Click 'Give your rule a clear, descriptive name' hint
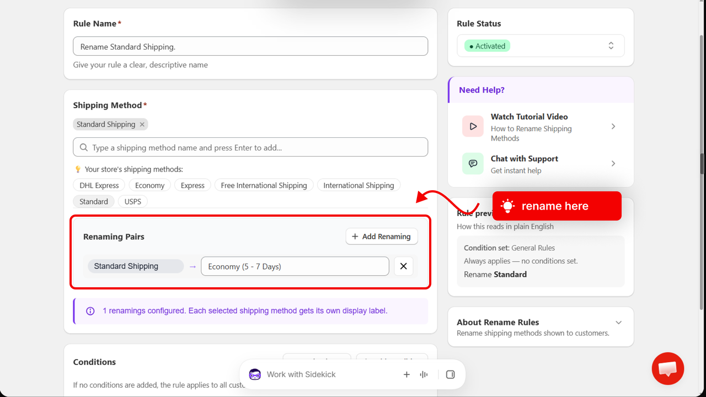Viewport: 706px width, 397px height. [141, 65]
